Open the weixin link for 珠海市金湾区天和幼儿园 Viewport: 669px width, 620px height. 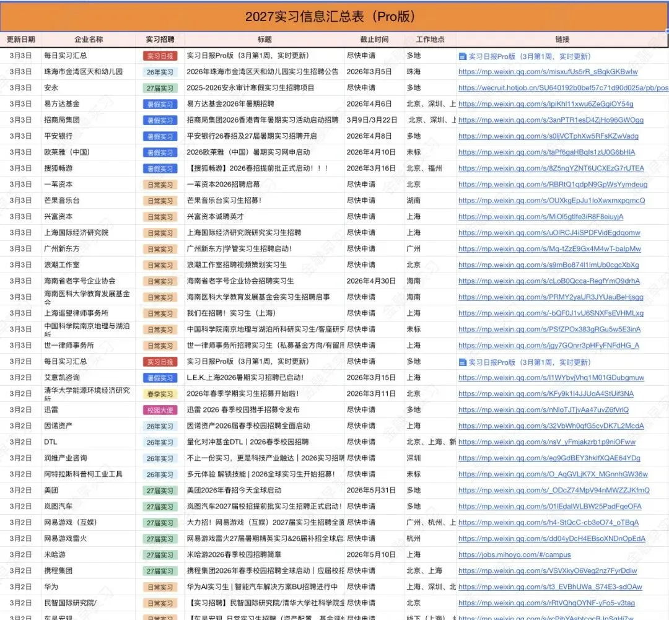click(x=548, y=72)
